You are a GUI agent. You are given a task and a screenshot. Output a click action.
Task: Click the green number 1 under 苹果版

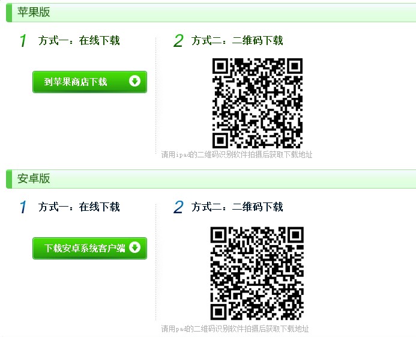point(23,41)
